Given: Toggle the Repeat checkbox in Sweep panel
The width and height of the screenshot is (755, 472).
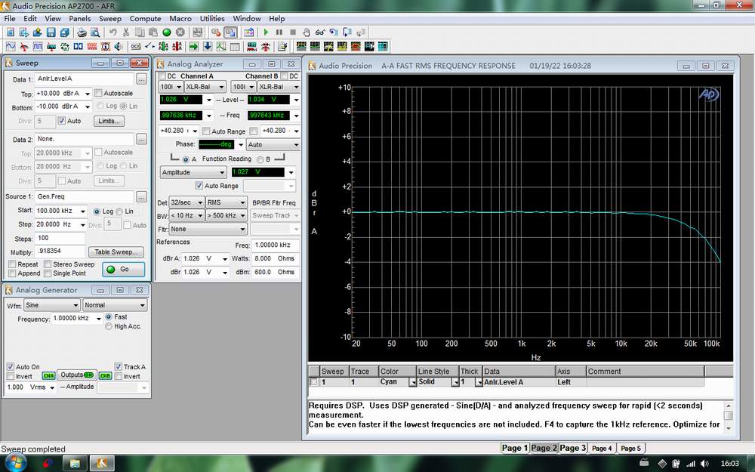Looking at the screenshot, I should point(12,264).
